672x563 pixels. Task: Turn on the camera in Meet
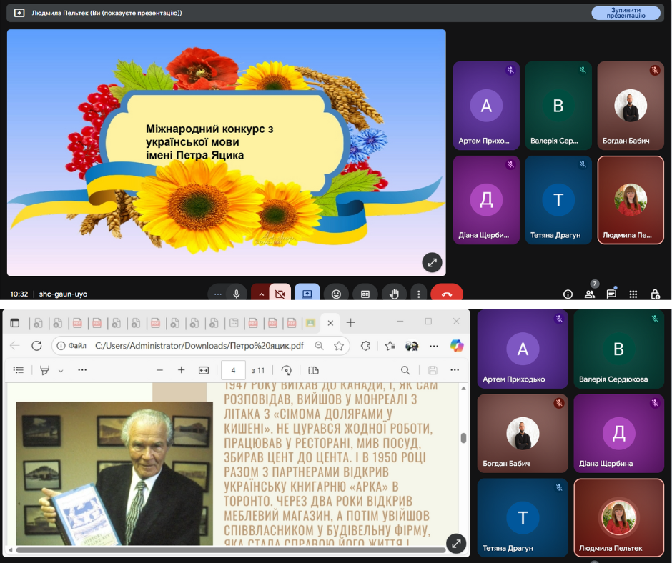point(280,294)
